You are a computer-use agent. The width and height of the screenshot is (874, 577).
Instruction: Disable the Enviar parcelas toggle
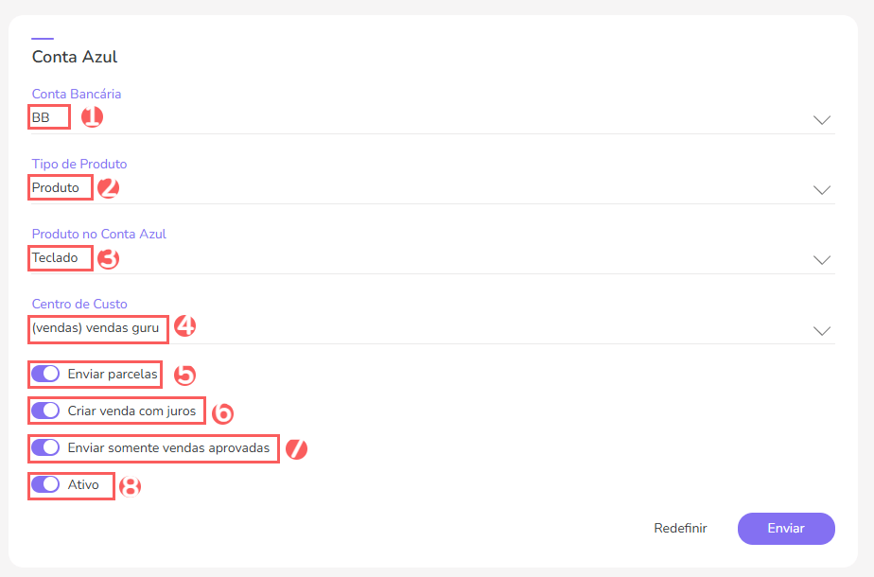45,375
